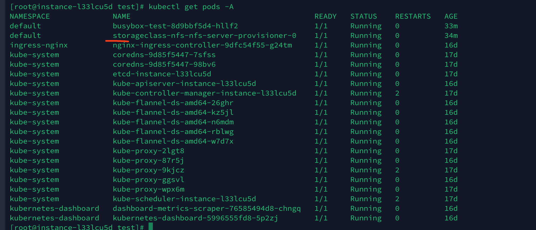
Task: Click the STATUS column header
Action: pyautogui.click(x=364, y=17)
